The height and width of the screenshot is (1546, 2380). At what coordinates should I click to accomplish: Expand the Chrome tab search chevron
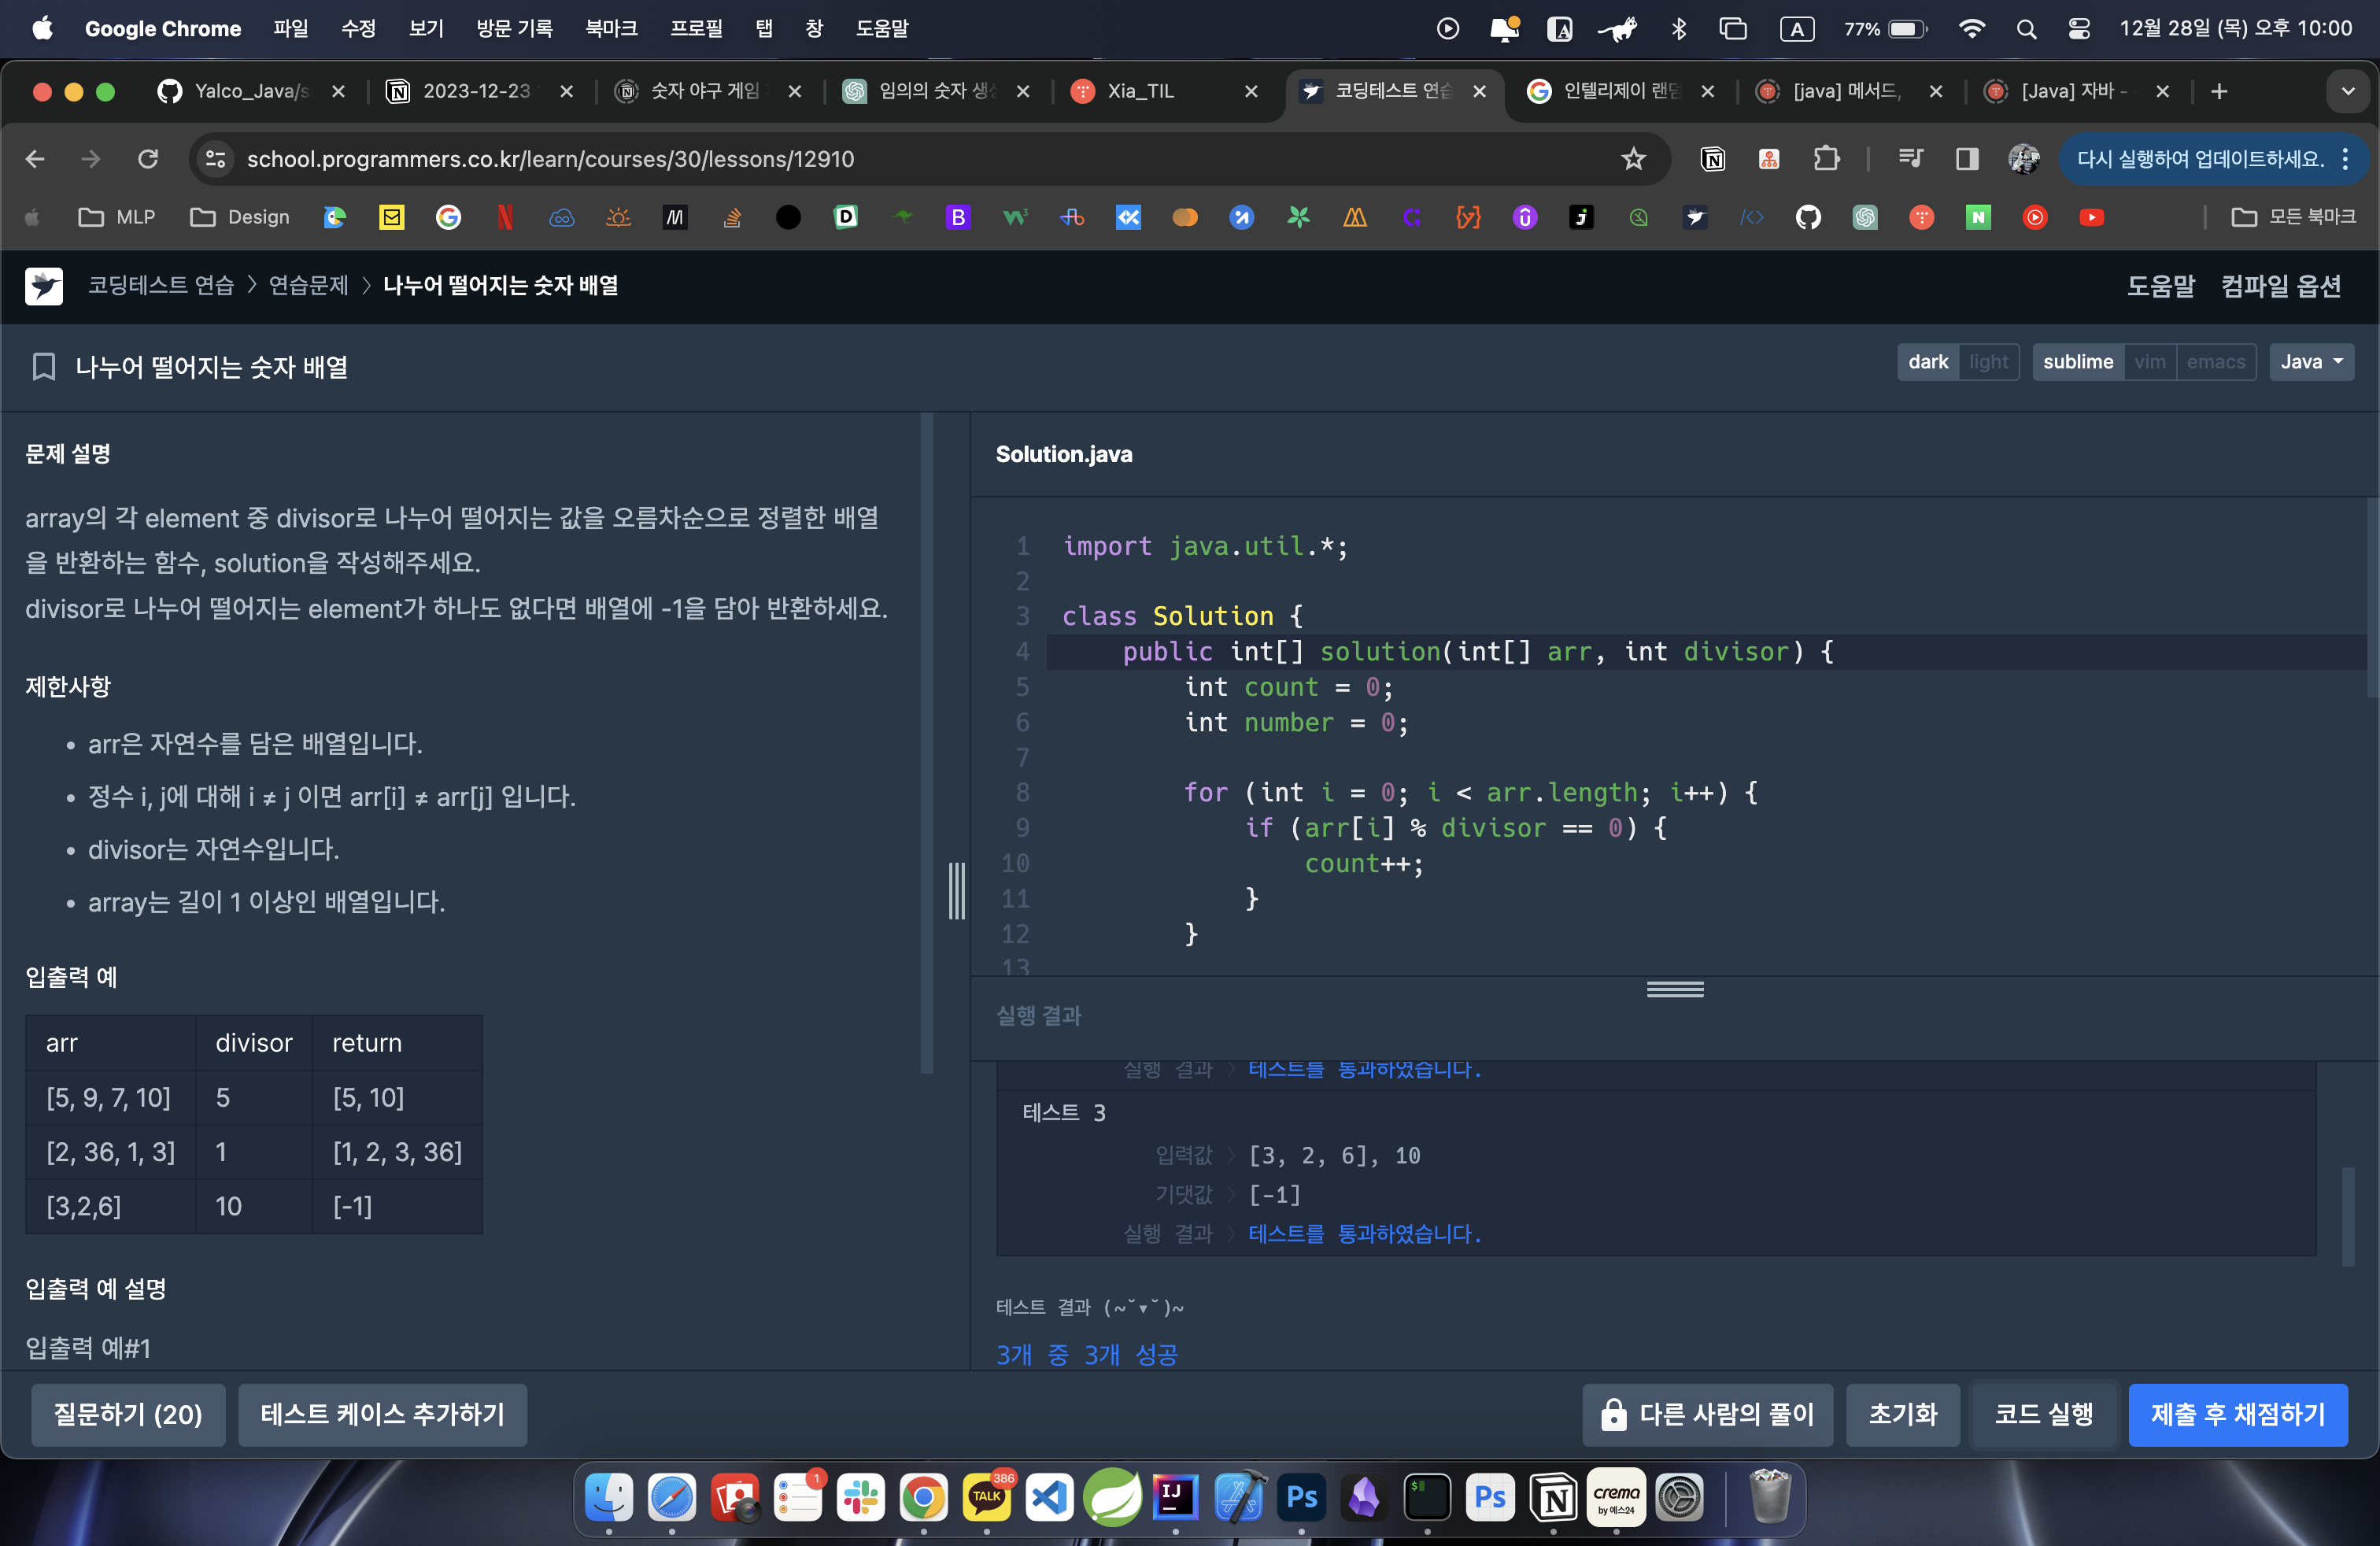coord(2347,92)
